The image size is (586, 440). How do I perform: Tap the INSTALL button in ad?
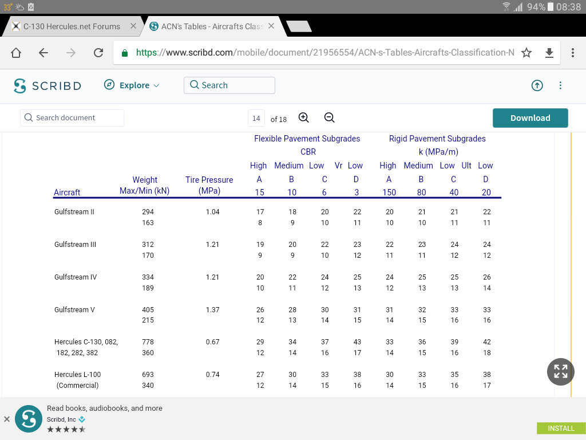[x=561, y=429]
